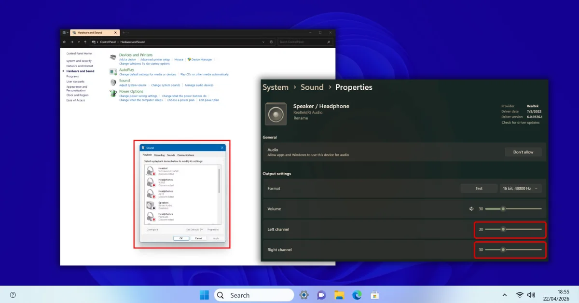Viewport: 579px width, 303px height.
Task: Click the Rename link under Speaker / Headphone
Action: point(301,118)
